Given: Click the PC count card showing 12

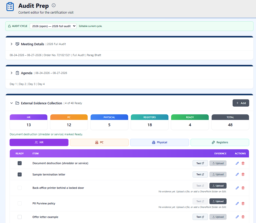Looking at the screenshot, I should 69,122.
